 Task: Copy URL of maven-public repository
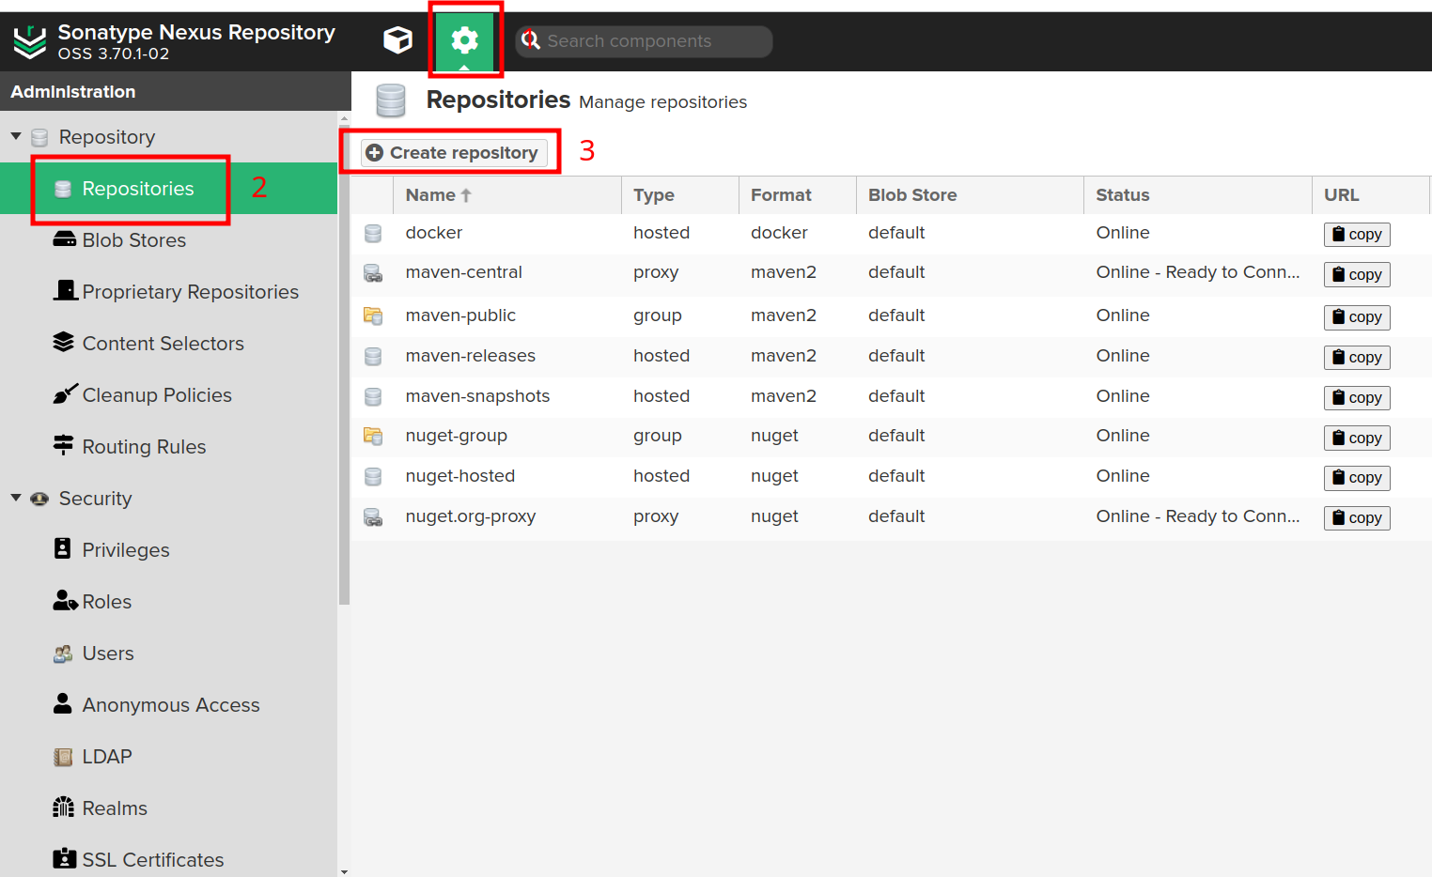pyautogui.click(x=1357, y=317)
